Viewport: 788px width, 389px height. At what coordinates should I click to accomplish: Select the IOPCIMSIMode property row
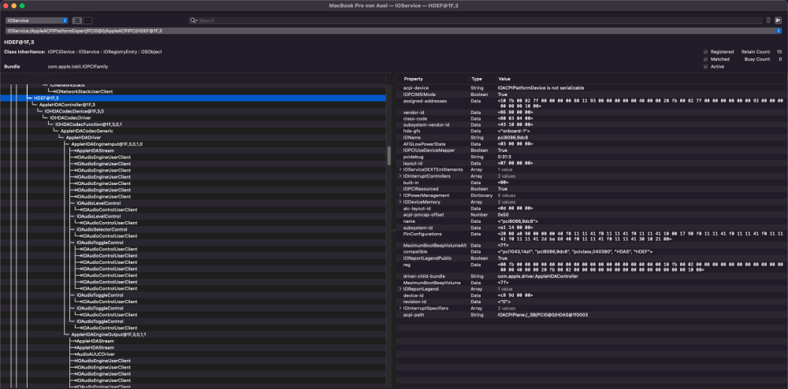pyautogui.click(x=592, y=94)
